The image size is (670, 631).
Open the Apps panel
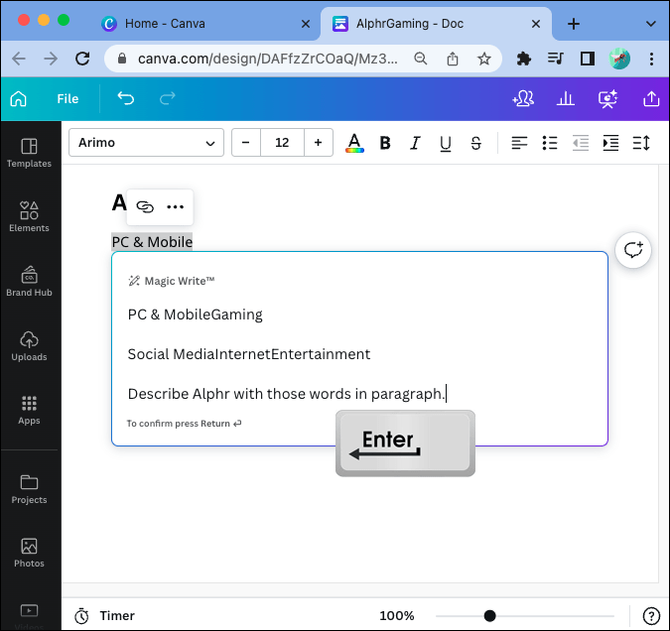click(29, 410)
